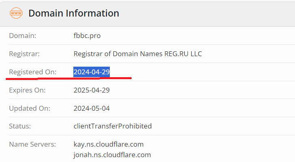The height and width of the screenshot is (162, 295).
Task: Click the expiry date 2025-04-29
Action: coord(92,90)
